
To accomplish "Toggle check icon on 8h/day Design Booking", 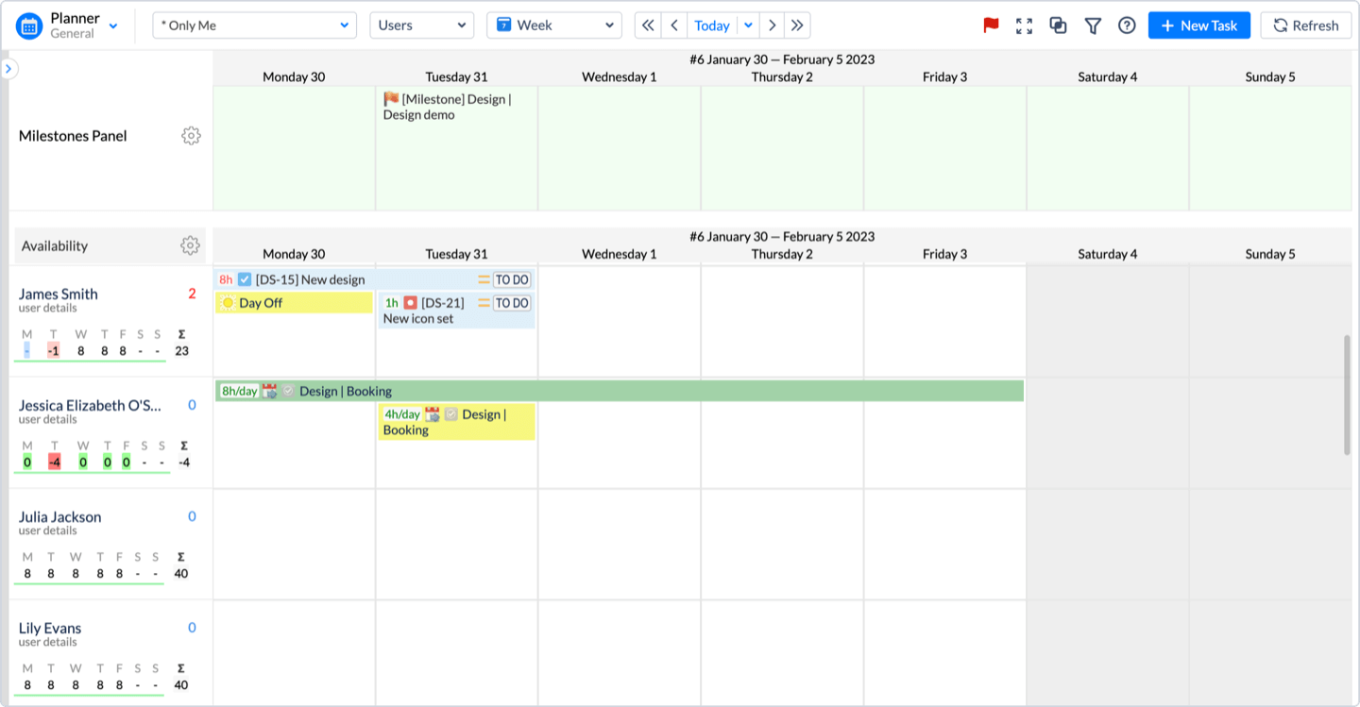I will click(288, 391).
